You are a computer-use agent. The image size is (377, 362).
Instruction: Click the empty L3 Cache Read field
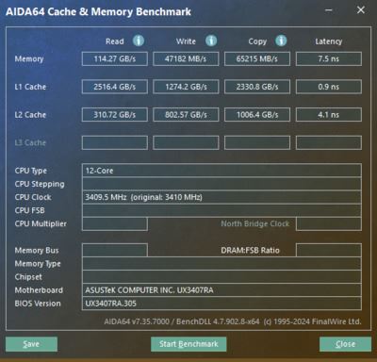[115, 142]
